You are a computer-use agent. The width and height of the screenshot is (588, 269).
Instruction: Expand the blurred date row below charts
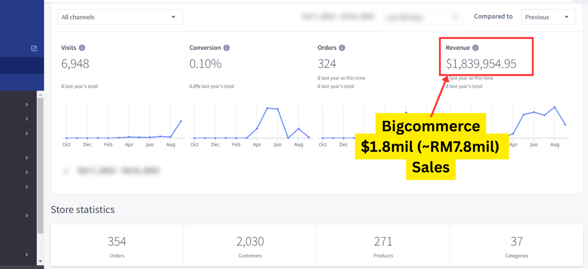[x=67, y=171]
